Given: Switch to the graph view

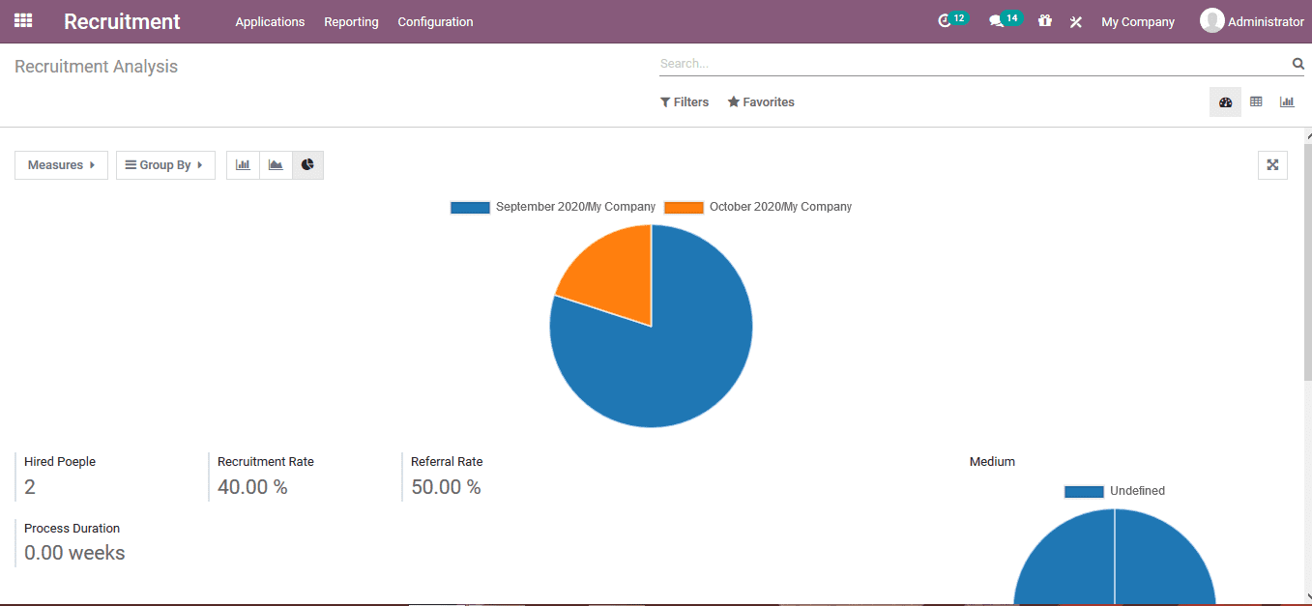Looking at the screenshot, I should 1287,101.
